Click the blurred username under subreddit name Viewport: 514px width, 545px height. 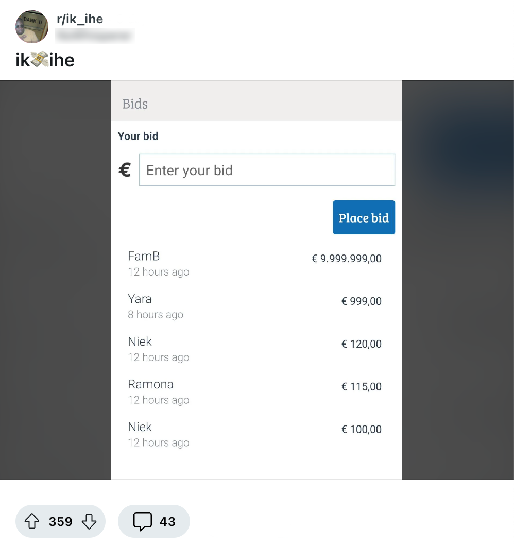(94, 36)
